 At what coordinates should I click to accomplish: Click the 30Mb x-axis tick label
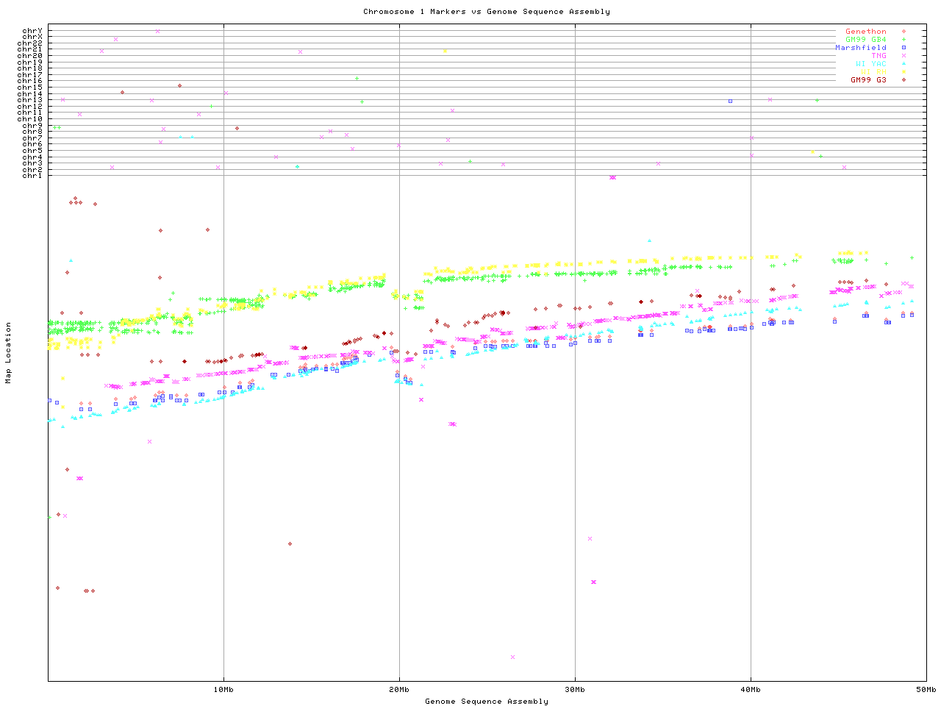coord(575,690)
